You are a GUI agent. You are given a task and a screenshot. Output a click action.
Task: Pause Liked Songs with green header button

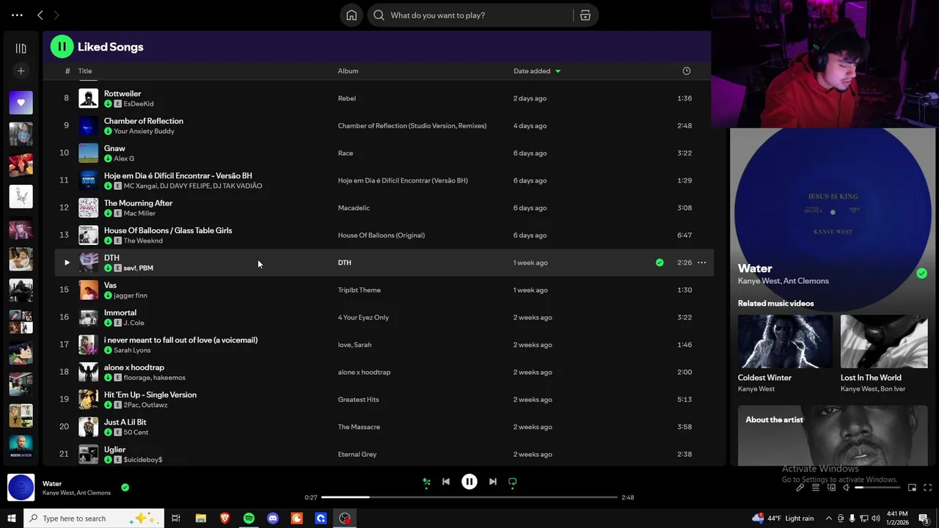62,47
